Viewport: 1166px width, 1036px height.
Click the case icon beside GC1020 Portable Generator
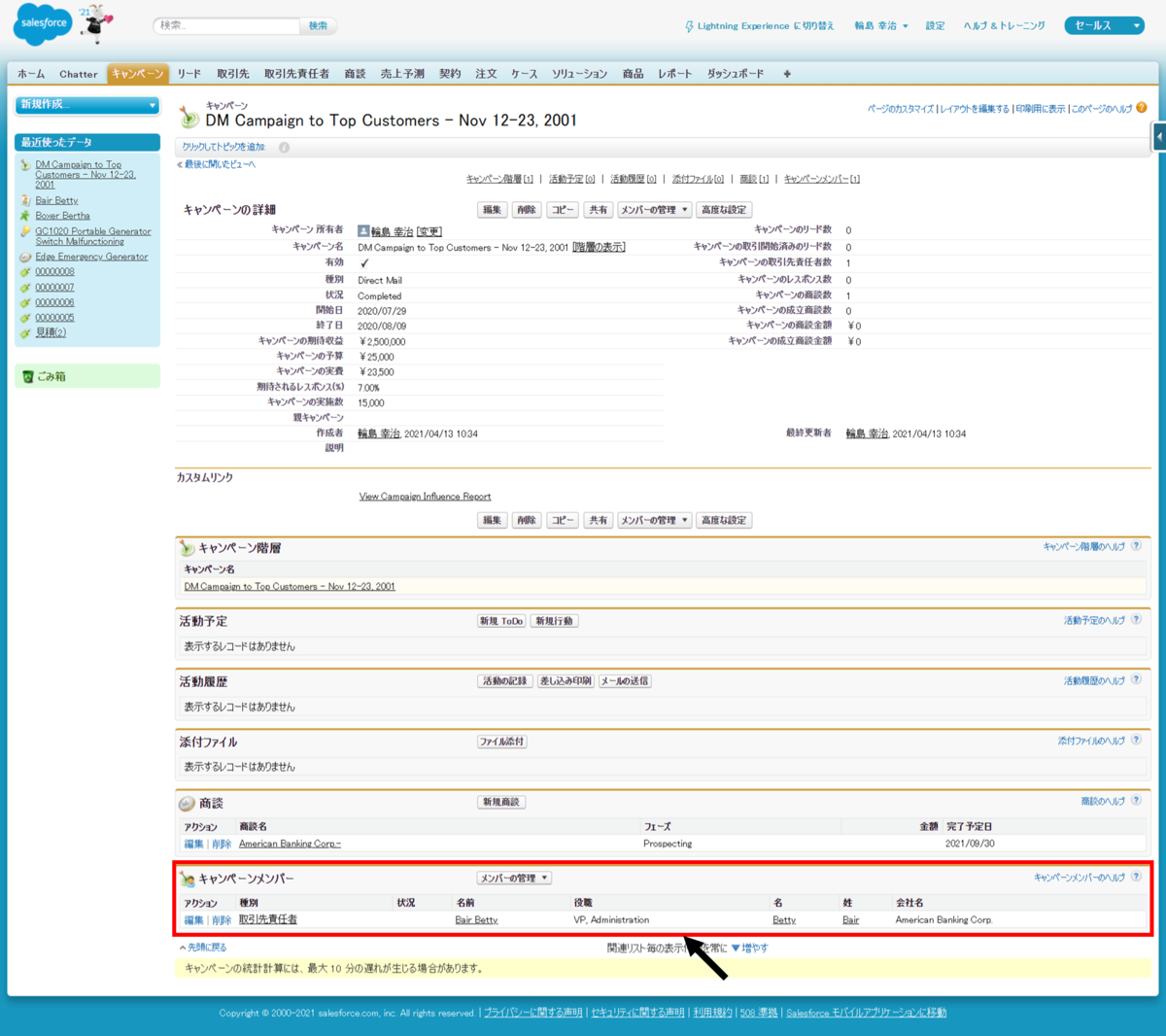click(x=25, y=231)
